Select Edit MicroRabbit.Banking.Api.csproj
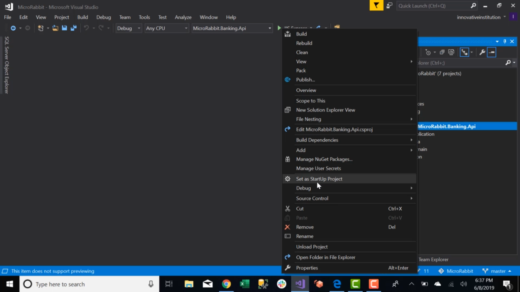The image size is (520, 292). click(349, 129)
